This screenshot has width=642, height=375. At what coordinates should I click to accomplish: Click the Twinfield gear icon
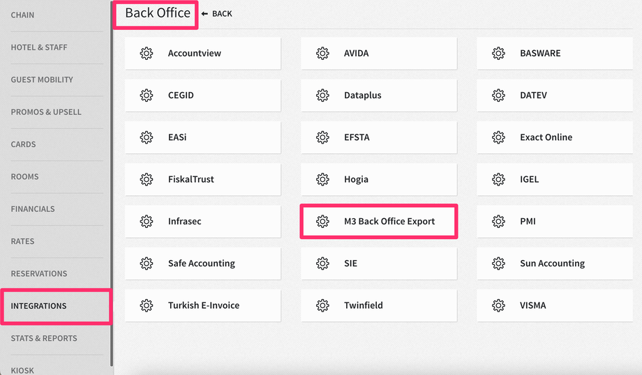click(x=322, y=305)
